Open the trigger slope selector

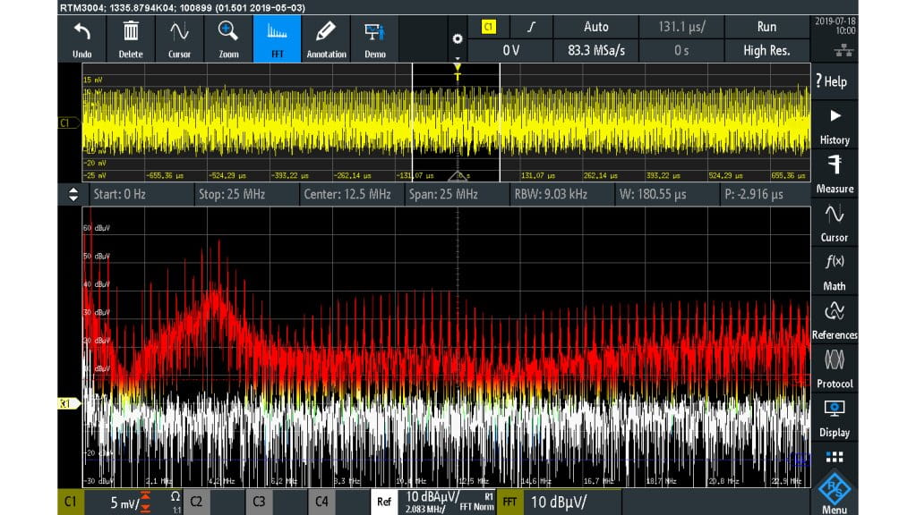(x=532, y=27)
